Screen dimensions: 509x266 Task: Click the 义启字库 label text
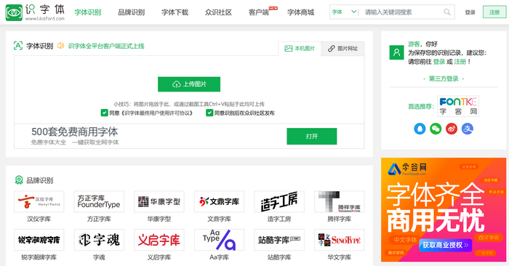click(159, 257)
